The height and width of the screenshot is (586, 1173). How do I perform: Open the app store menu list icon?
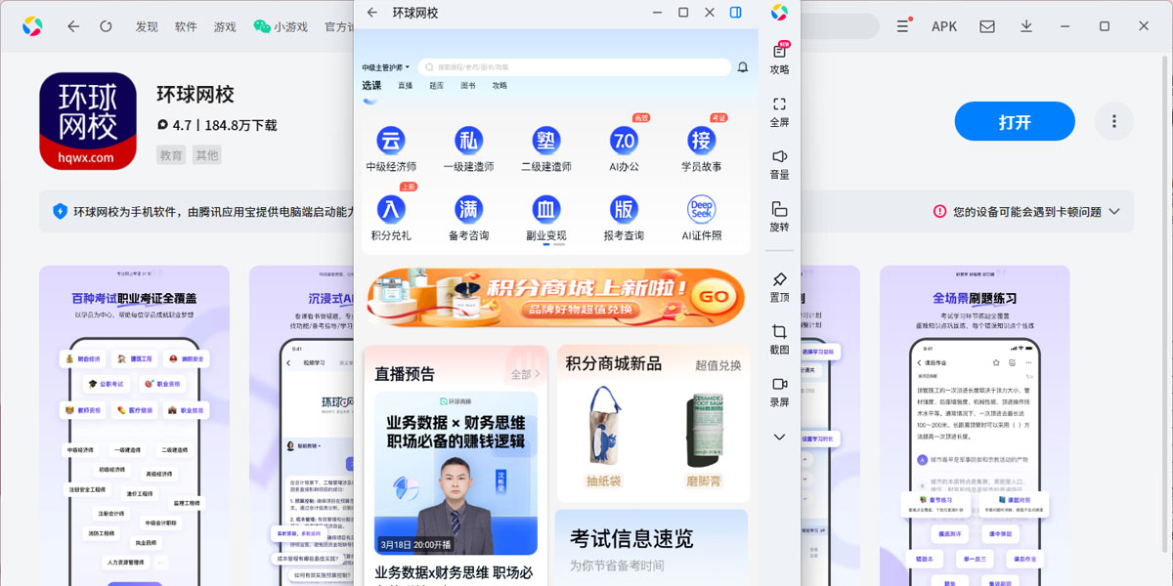coord(901,26)
